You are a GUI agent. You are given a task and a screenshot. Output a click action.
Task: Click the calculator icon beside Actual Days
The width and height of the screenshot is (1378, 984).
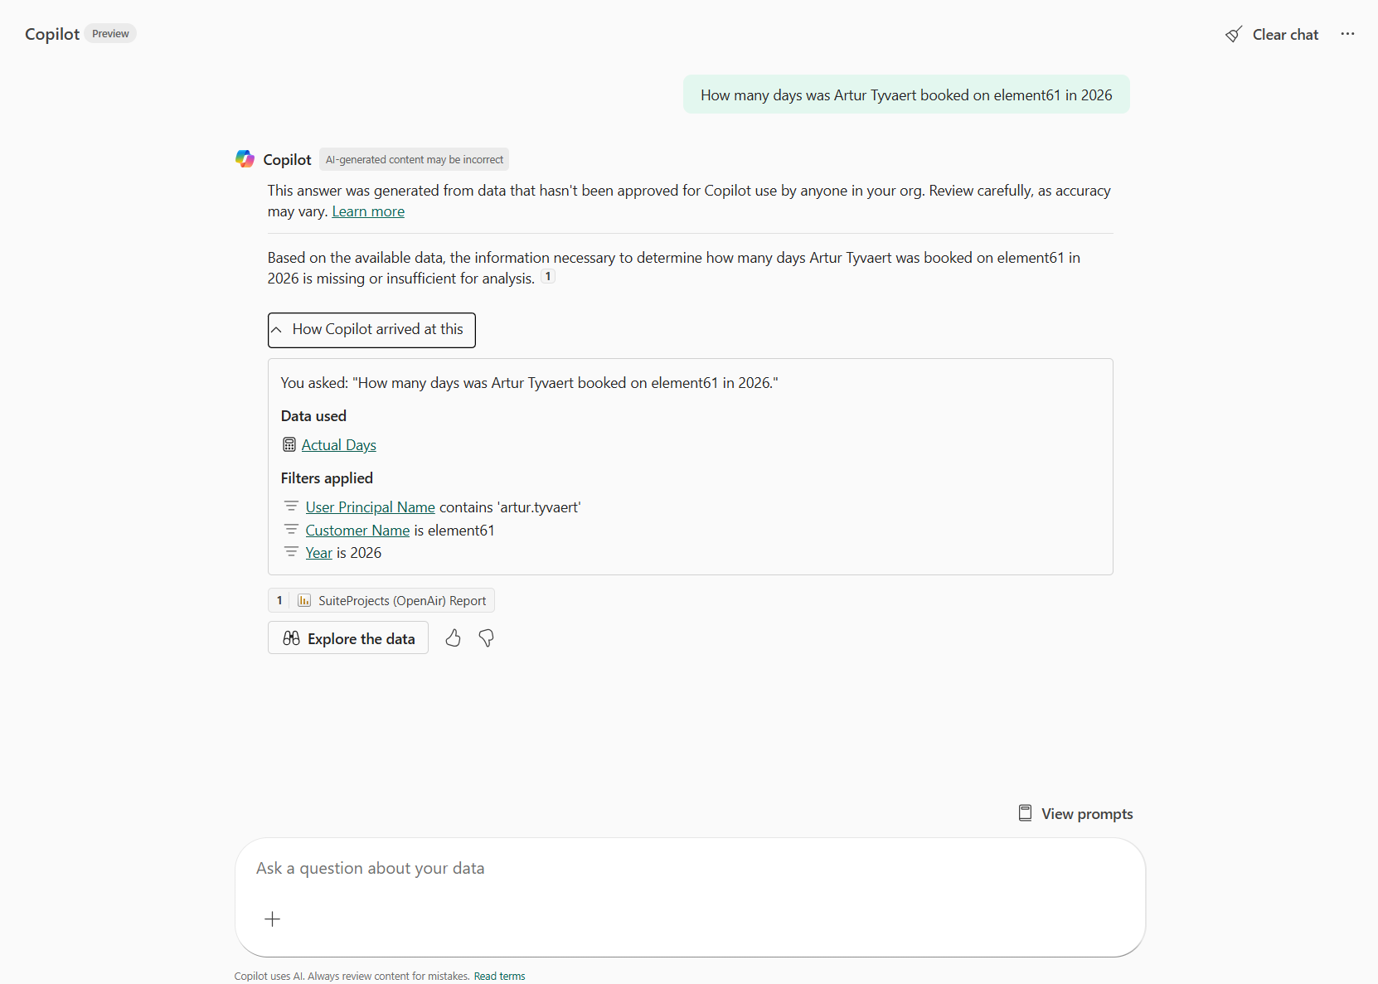click(289, 444)
